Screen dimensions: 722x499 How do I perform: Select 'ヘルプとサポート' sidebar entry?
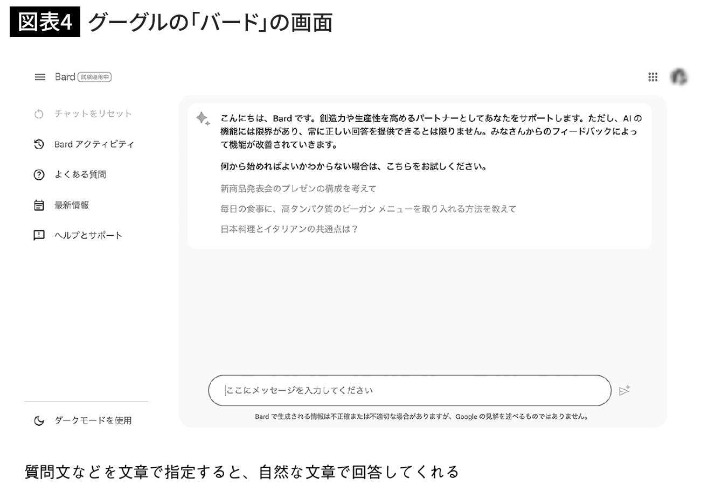click(88, 235)
